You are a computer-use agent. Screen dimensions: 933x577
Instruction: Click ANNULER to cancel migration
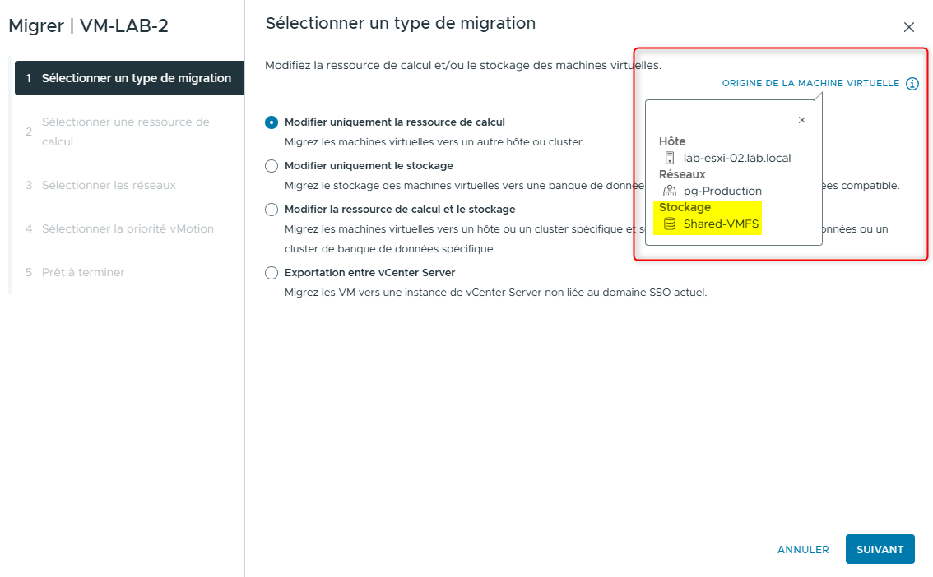coord(803,549)
